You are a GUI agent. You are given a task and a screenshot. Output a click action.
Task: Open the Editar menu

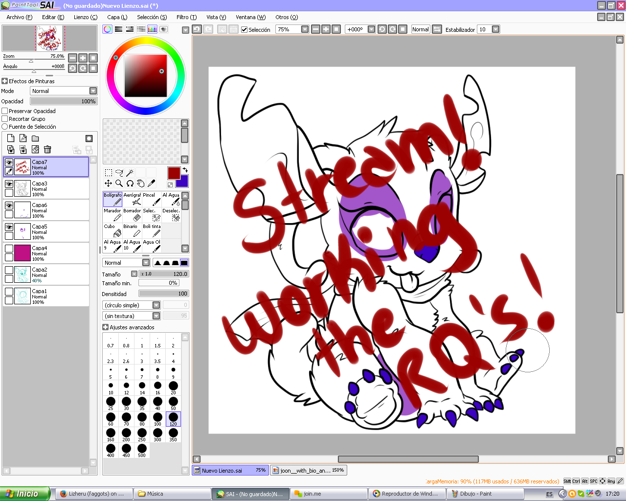tap(53, 17)
